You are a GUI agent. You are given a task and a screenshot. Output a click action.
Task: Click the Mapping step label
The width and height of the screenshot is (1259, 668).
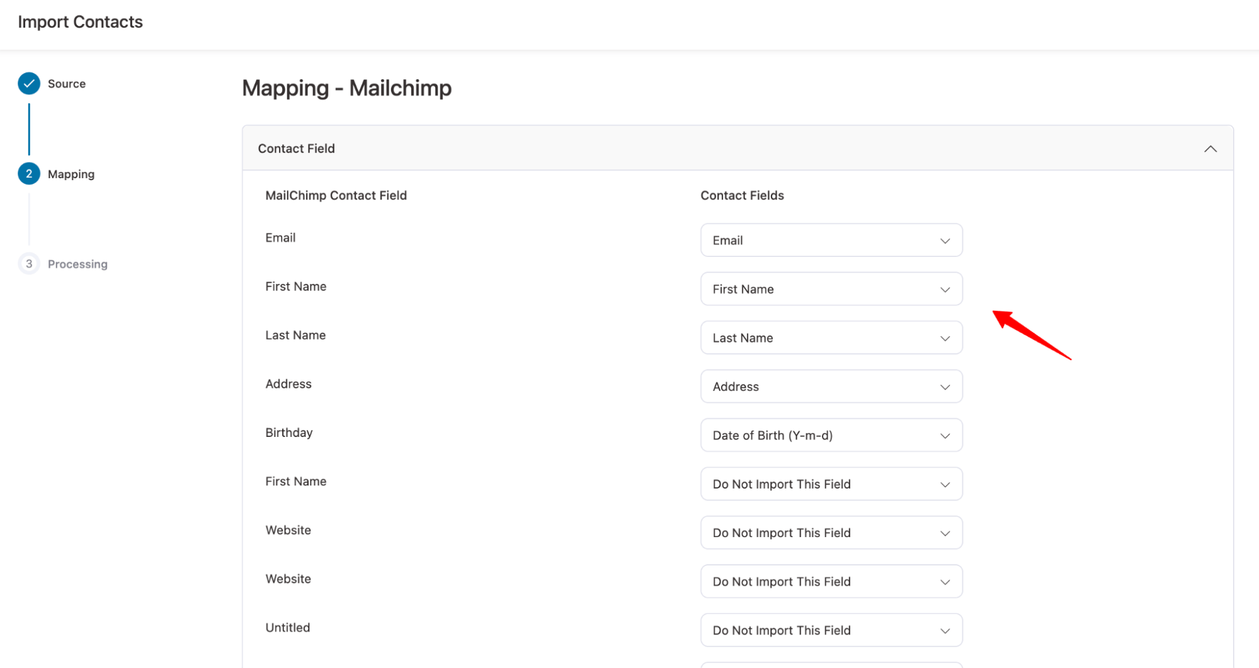point(71,174)
